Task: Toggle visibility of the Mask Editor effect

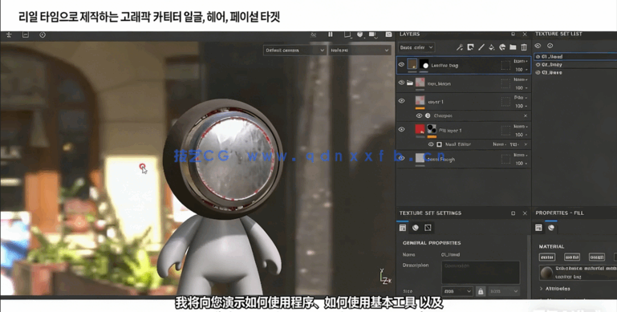Action: click(x=431, y=144)
